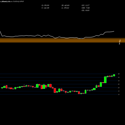Select the 'OH: 7.02' reading
Screen dimensions: 125x125
[85, 8]
